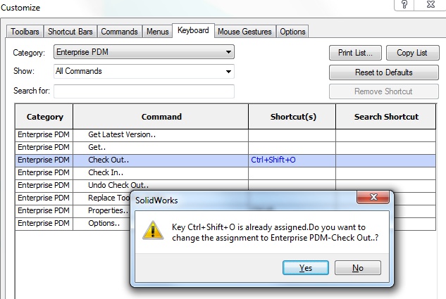Viewport: 446px width, 299px height.
Task: Open the Show dropdown with All Commands
Action: (144, 71)
